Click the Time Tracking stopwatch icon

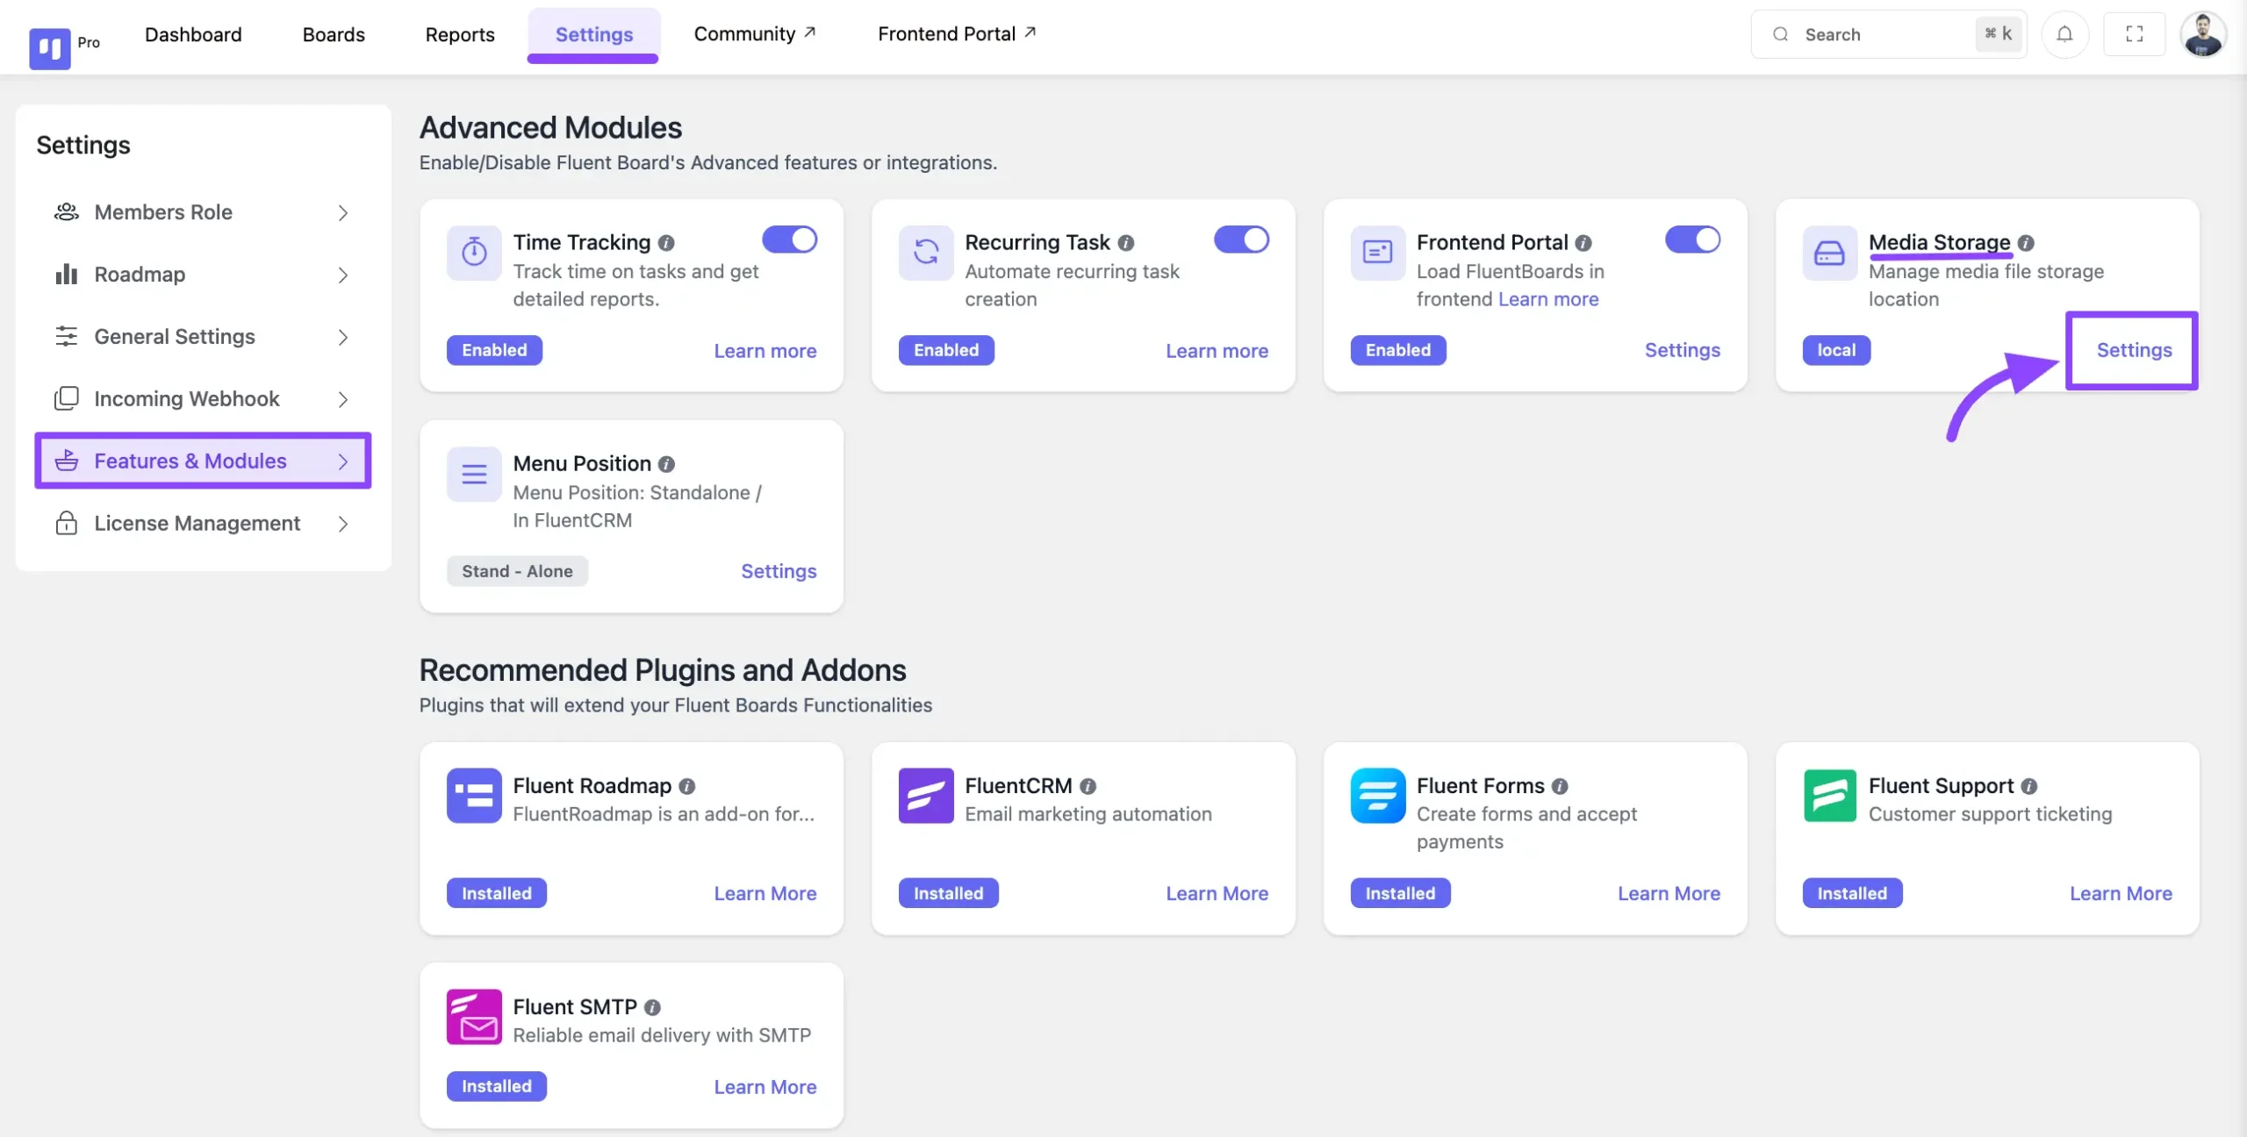point(474,253)
